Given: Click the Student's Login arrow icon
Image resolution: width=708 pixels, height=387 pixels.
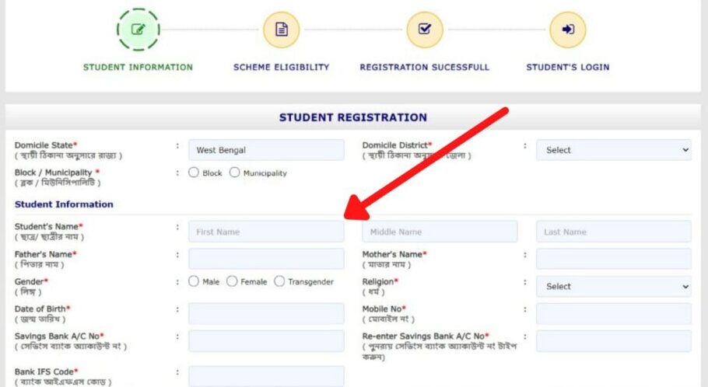Looking at the screenshot, I should [x=567, y=30].
